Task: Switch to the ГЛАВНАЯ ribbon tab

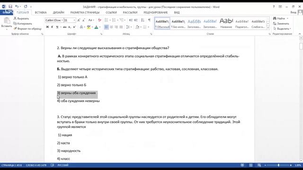Action: click(x=23, y=13)
